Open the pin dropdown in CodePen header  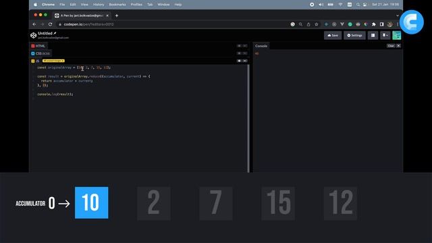pos(385,35)
